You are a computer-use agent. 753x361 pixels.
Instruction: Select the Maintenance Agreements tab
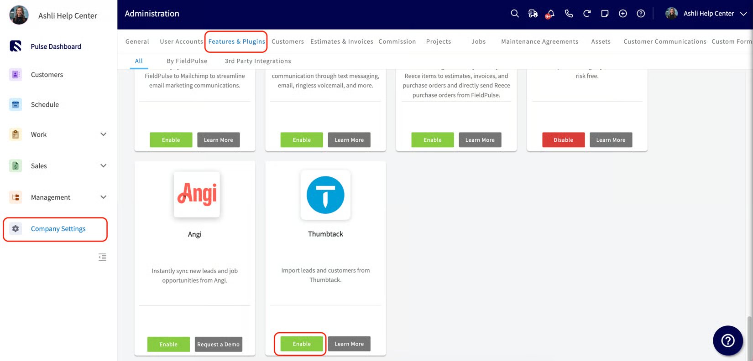tap(540, 41)
